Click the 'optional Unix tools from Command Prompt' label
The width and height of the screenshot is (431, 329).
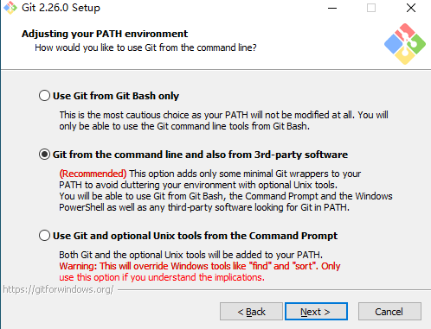[195, 236]
